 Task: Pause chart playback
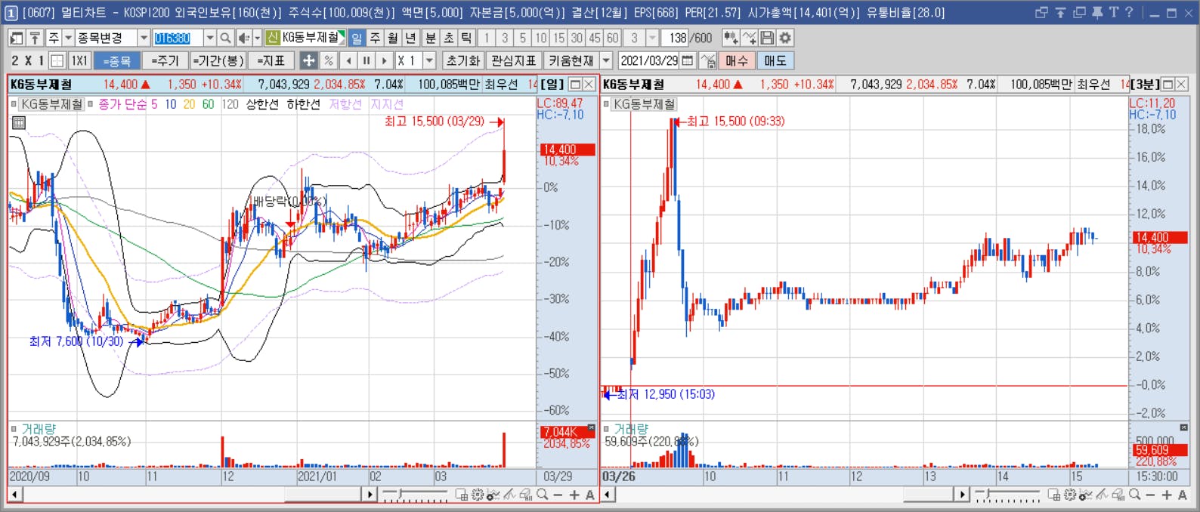[366, 60]
